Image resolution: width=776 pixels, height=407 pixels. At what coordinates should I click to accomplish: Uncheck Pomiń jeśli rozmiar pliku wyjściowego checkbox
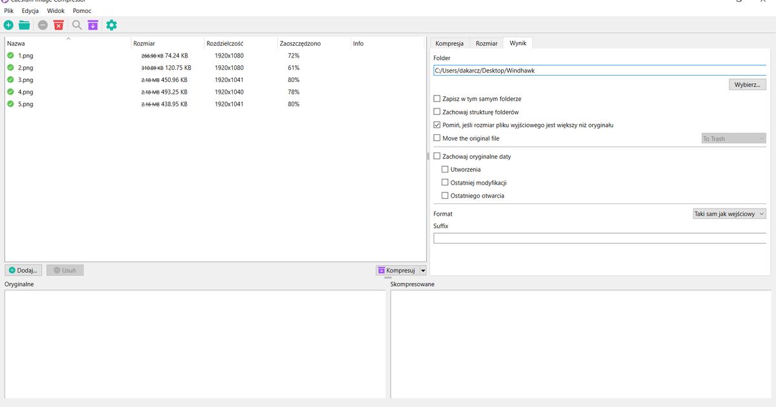coord(436,125)
